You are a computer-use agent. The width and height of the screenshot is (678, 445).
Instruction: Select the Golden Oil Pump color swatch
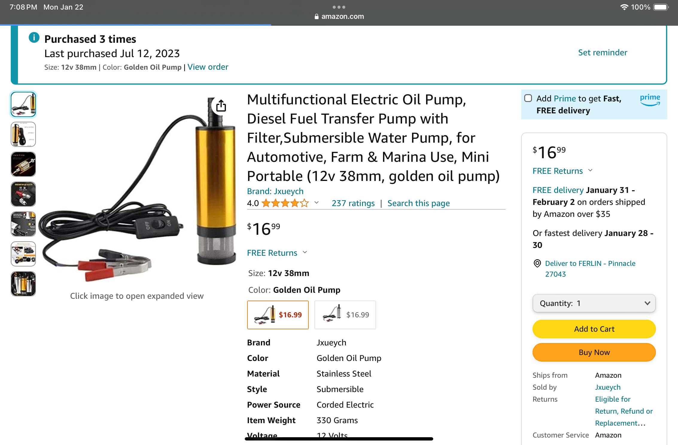[x=278, y=315]
